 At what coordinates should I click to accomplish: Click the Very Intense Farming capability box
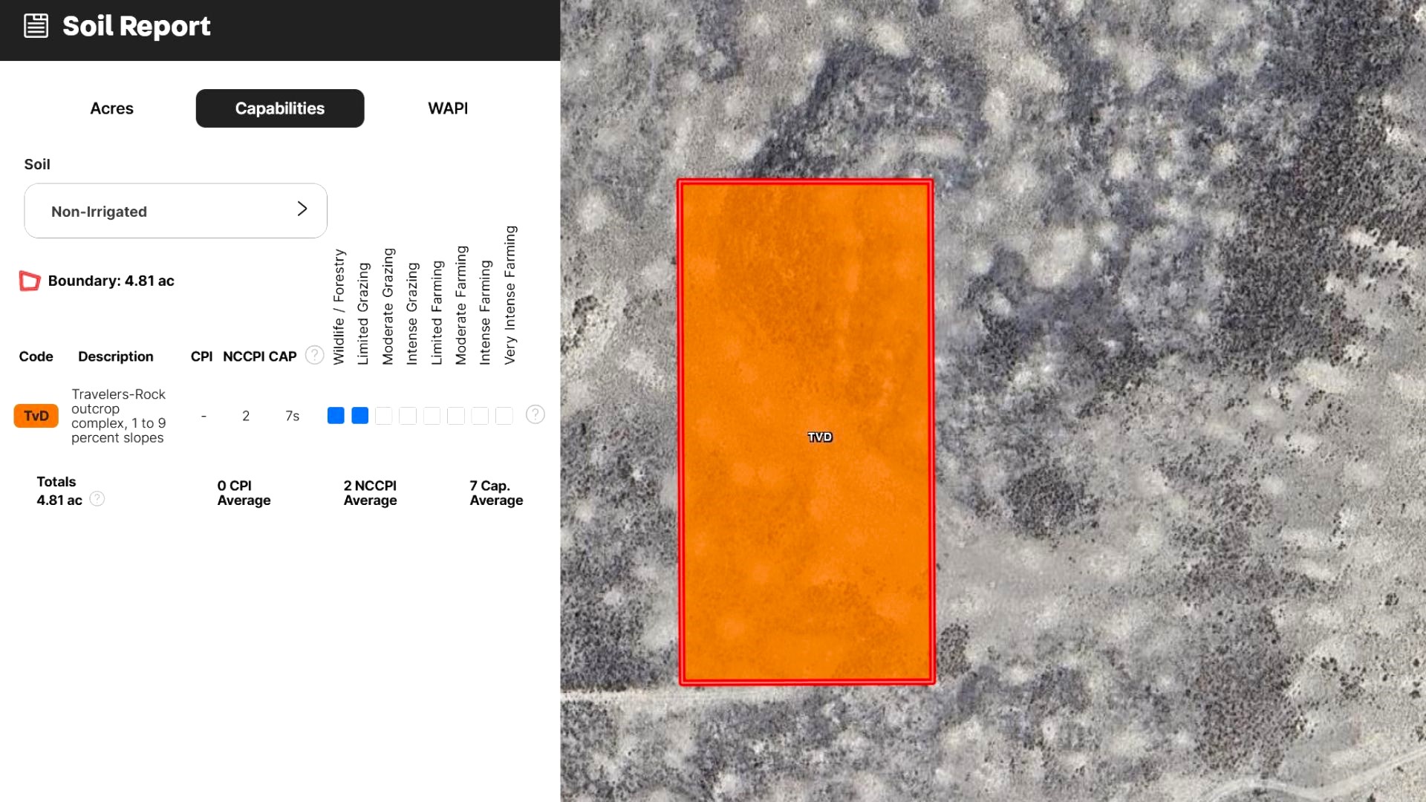[x=504, y=416]
